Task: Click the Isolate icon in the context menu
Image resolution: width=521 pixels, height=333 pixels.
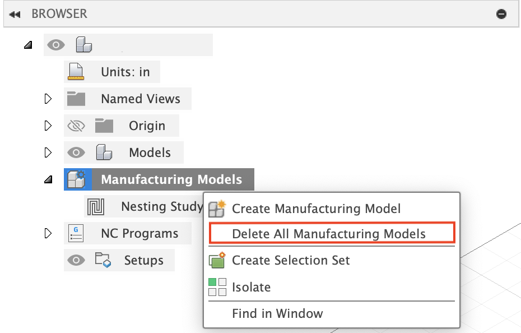Action: (x=217, y=286)
